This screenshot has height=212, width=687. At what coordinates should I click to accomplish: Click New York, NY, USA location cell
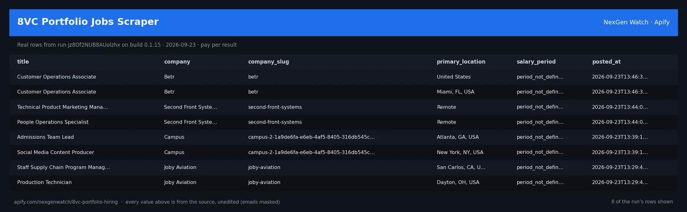460,152
